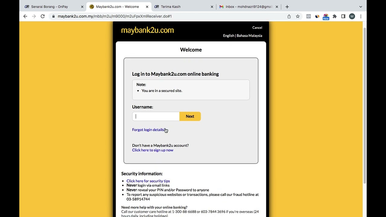
Task: Reload the Maybank2u page
Action: click(43, 16)
